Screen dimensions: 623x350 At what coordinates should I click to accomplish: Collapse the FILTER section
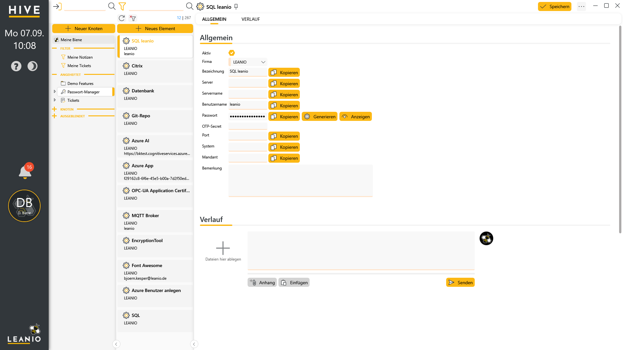point(55,48)
